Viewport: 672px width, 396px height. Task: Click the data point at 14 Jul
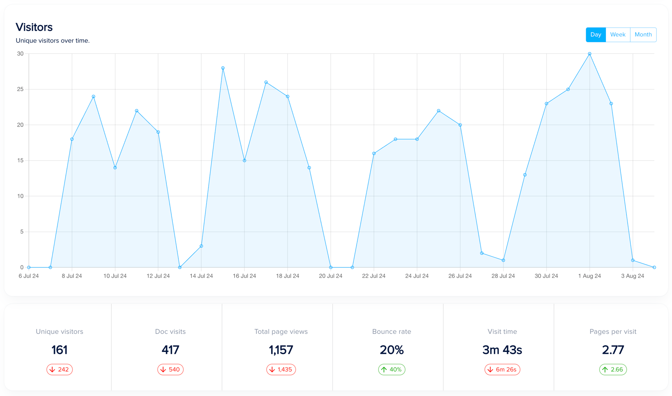(201, 246)
